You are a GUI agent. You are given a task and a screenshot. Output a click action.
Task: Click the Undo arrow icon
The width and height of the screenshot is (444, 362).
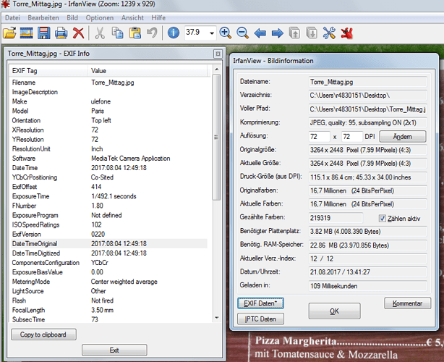tap(152, 33)
